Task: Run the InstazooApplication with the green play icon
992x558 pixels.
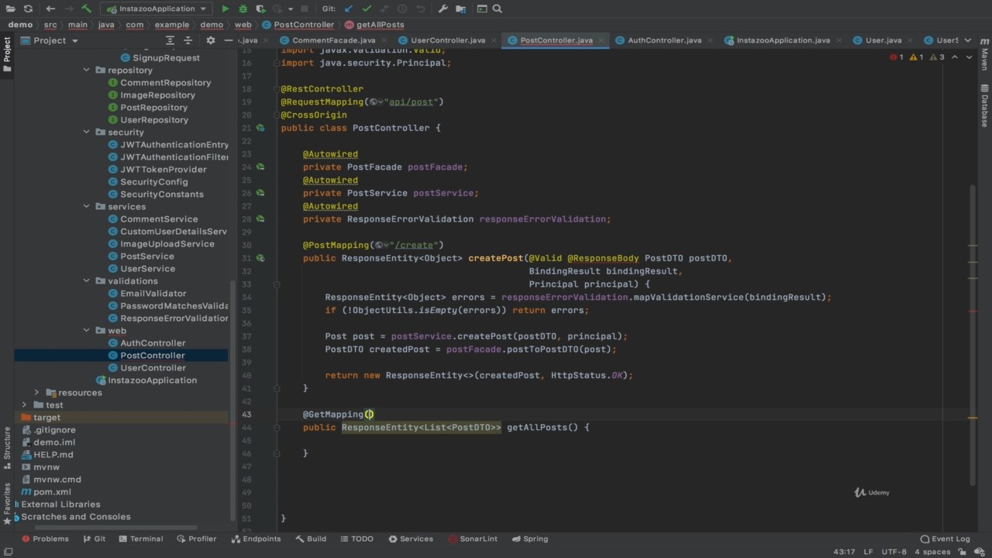Action: click(x=226, y=9)
